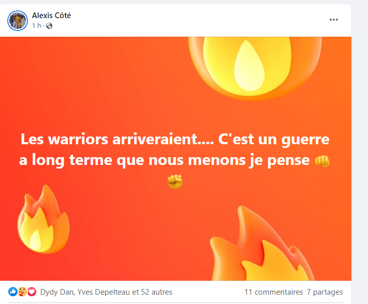Image resolution: width=368 pixels, height=304 pixels.
Task: Click the 1 h post timestamp
Action: click(36, 25)
